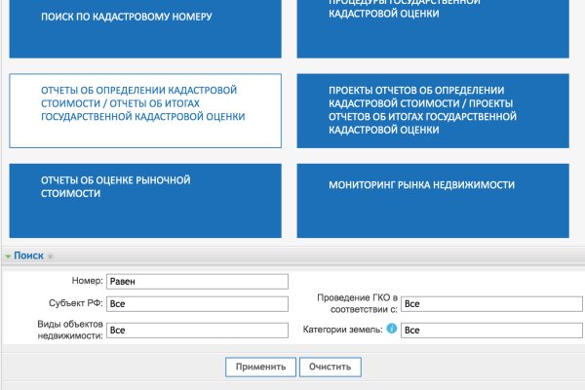Click the small icon right of Поиск title

[x=51, y=255]
